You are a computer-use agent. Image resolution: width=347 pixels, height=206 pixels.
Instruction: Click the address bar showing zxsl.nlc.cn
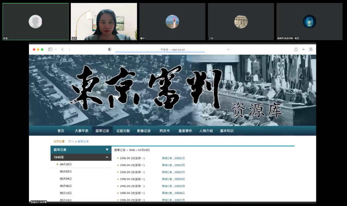(172, 49)
